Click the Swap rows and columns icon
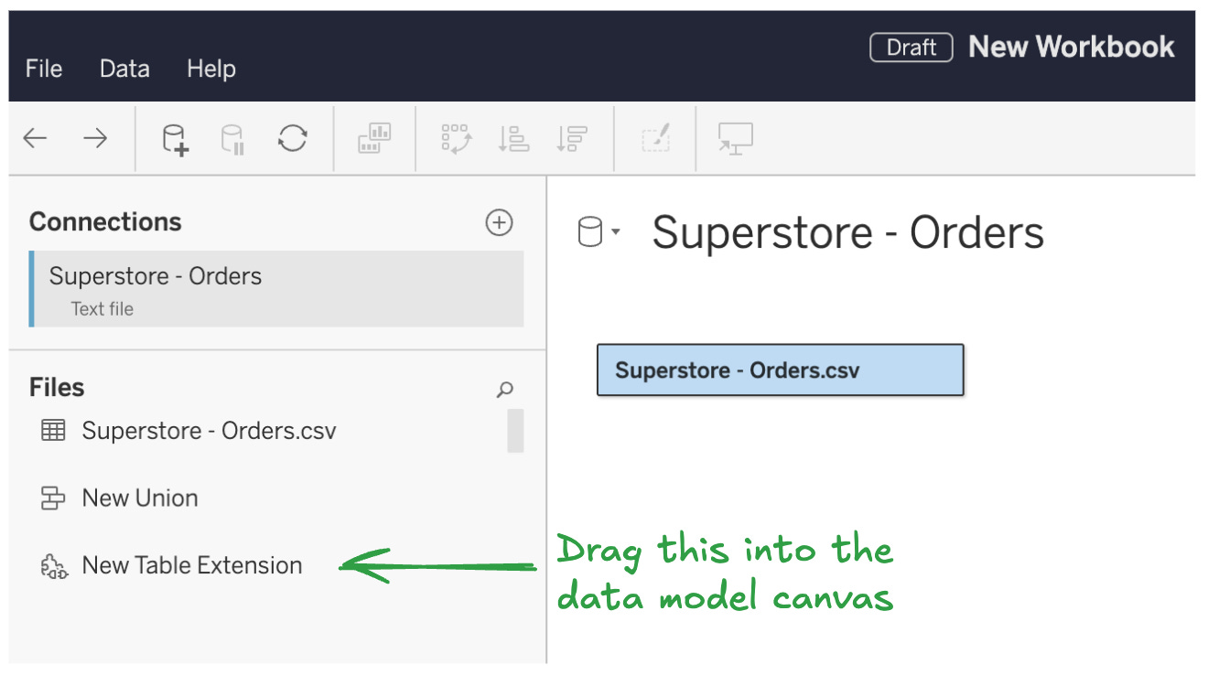This screenshot has height=675, width=1208. [x=456, y=139]
